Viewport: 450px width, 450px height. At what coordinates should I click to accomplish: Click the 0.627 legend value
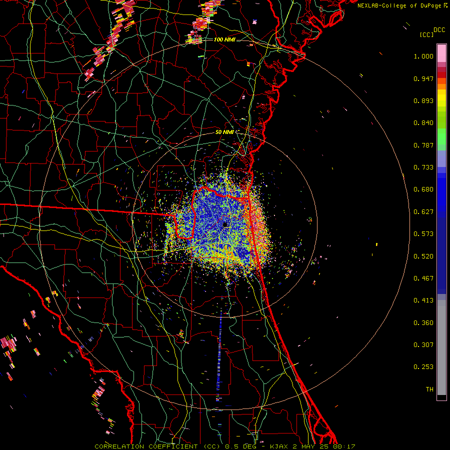423,212
